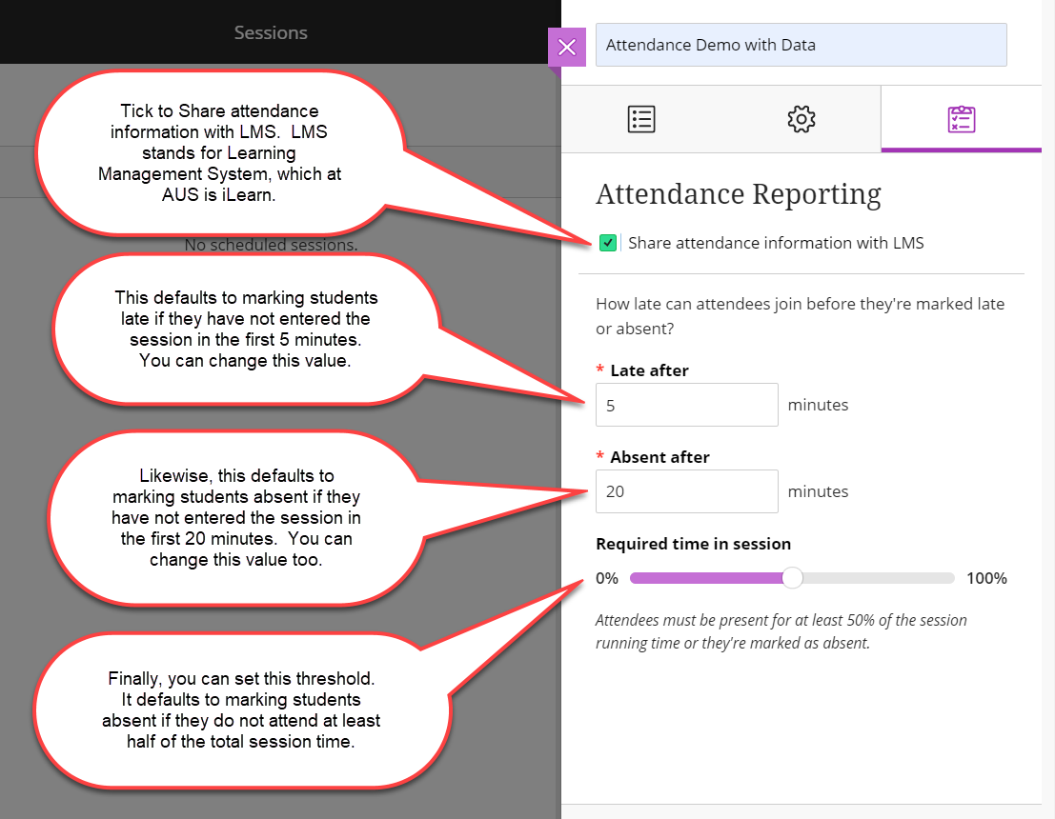The width and height of the screenshot is (1055, 819).
Task: Click the 'Attendees must be present' note
Action: pyautogui.click(x=781, y=631)
